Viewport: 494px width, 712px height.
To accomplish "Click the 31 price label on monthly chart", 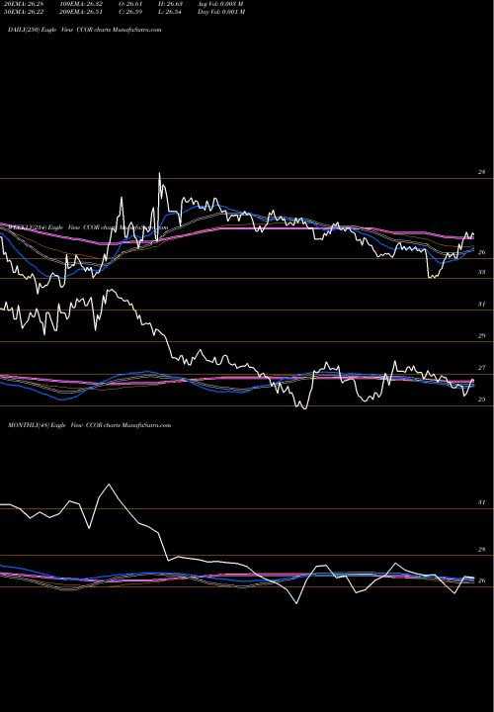I will point(481,502).
